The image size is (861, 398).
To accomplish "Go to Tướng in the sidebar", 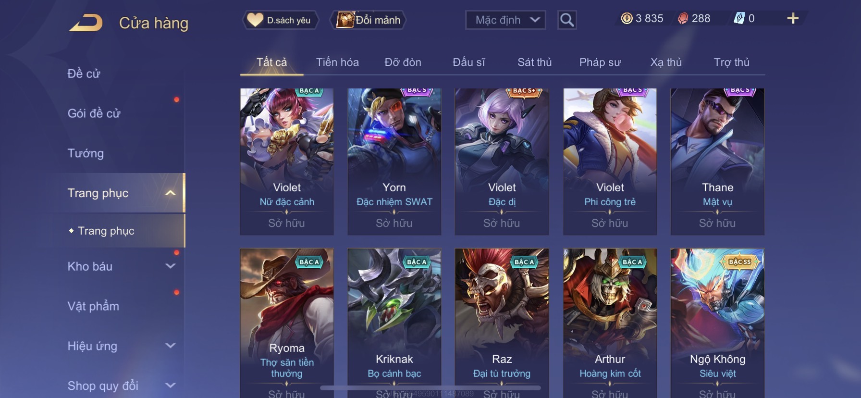I will 86,153.
